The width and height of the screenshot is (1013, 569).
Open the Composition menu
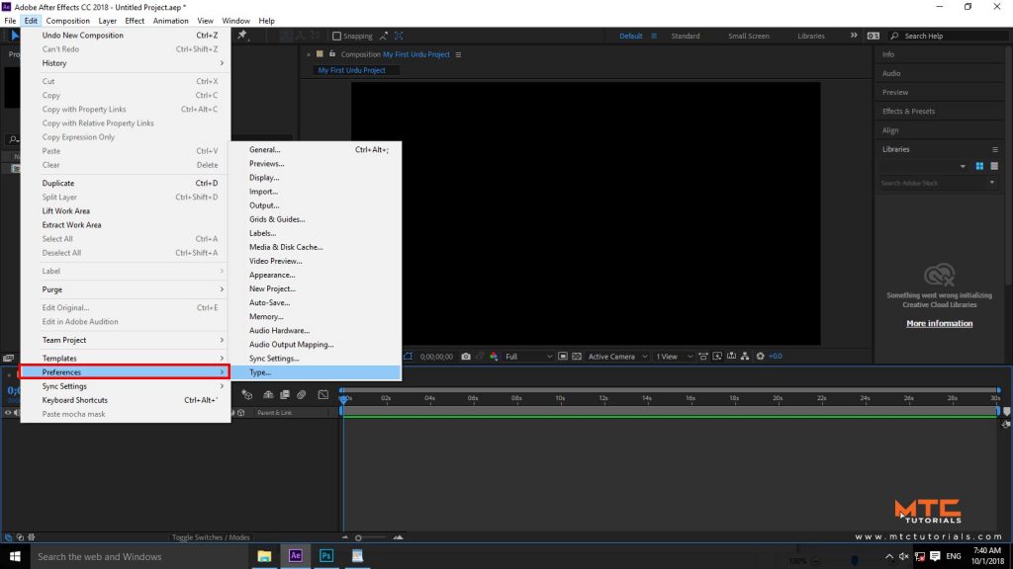(68, 21)
